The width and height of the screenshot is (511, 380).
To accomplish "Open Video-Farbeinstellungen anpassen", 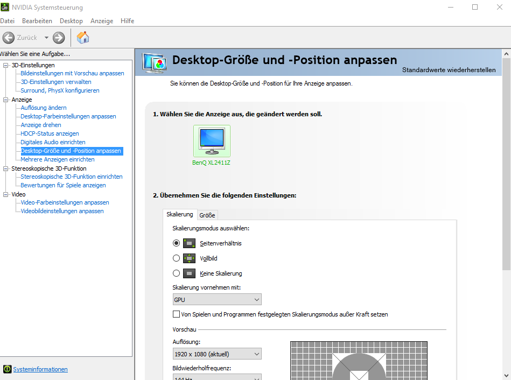I will point(65,202).
